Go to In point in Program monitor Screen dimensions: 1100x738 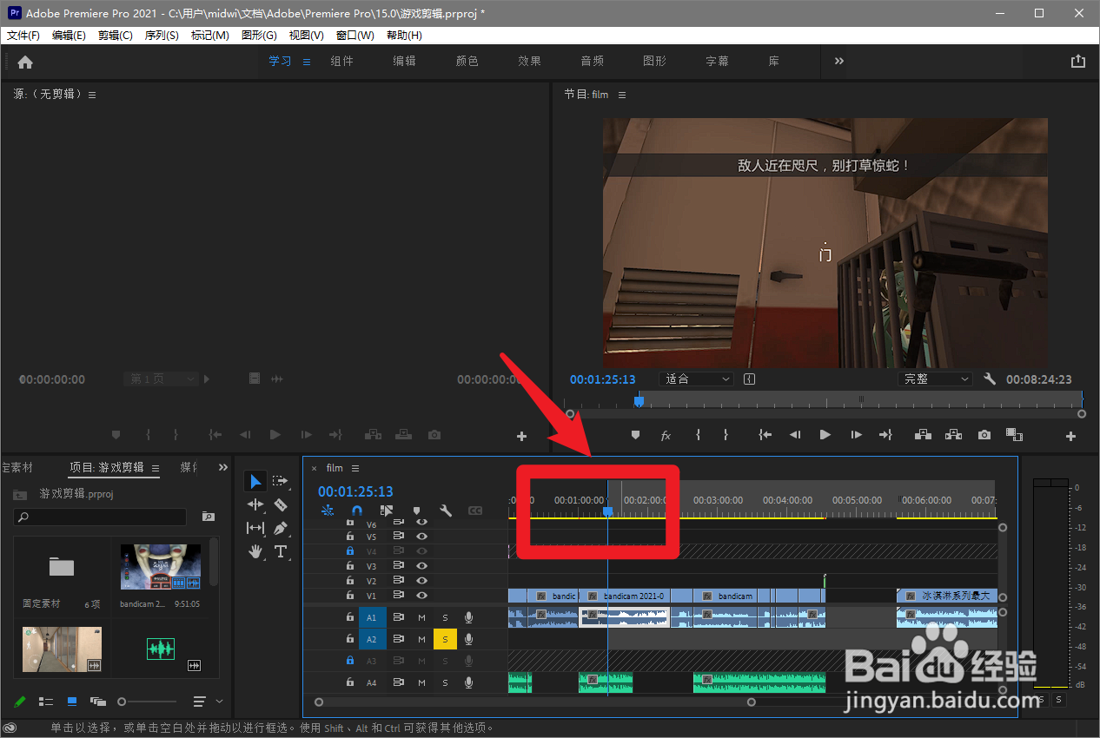coord(765,435)
